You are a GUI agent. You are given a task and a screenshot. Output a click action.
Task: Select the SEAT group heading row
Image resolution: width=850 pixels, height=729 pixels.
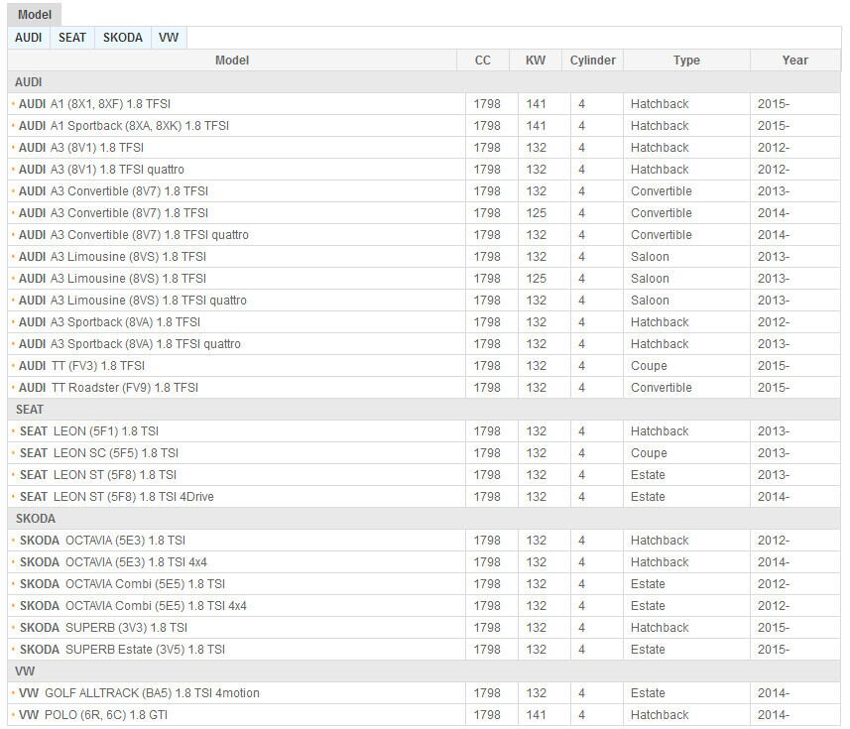click(x=424, y=410)
